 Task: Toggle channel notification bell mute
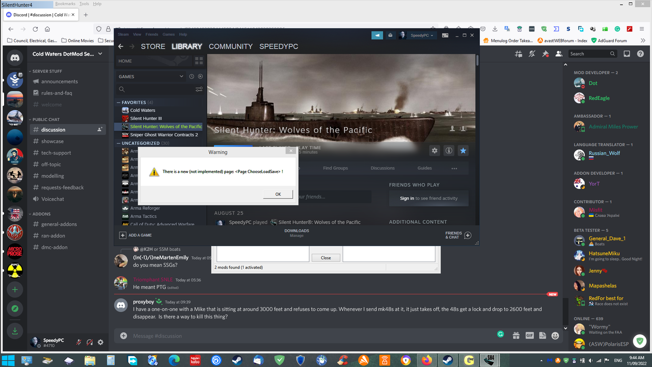coord(532,54)
